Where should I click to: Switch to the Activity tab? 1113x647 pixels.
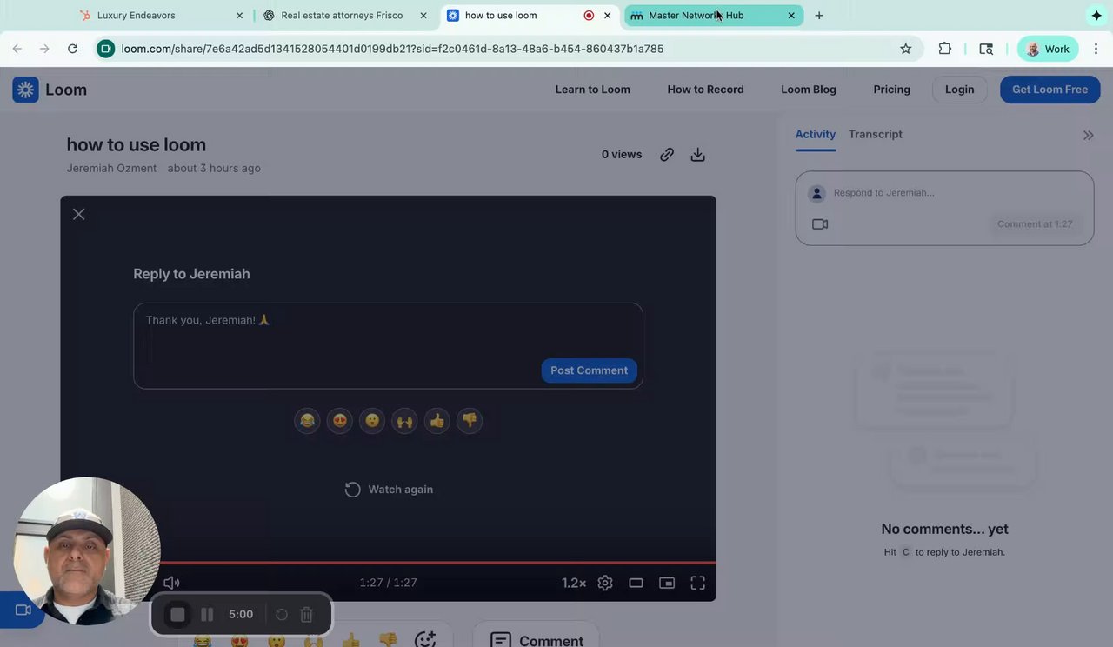tap(815, 134)
